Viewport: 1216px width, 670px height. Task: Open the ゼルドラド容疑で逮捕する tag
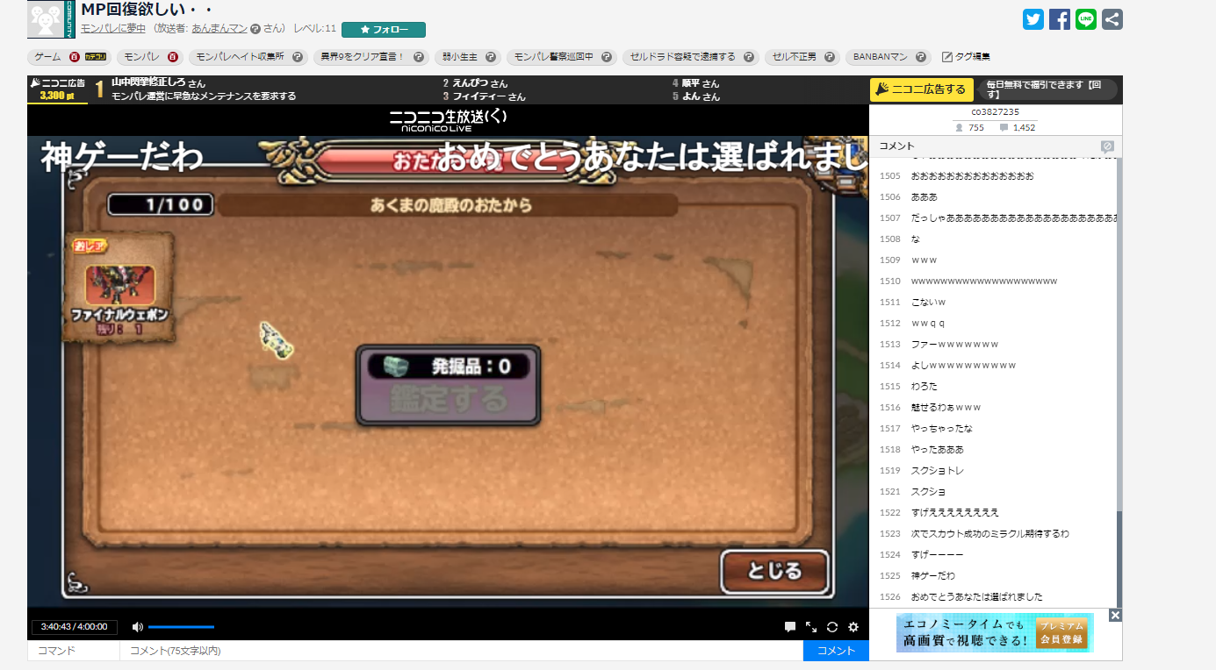pyautogui.click(x=682, y=57)
